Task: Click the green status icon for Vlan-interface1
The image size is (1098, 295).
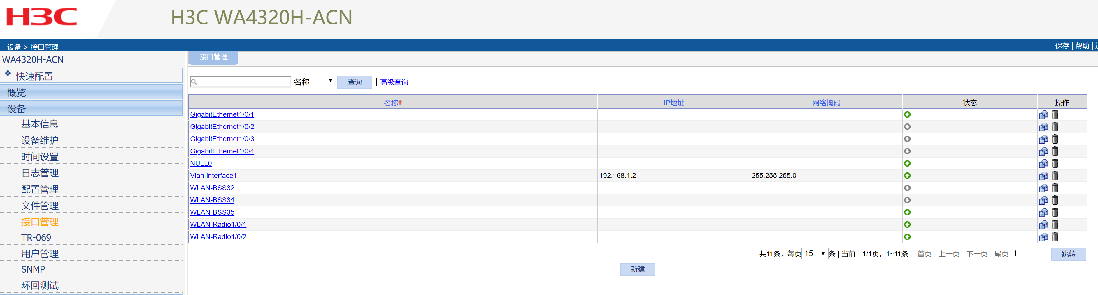Action: coord(907,176)
